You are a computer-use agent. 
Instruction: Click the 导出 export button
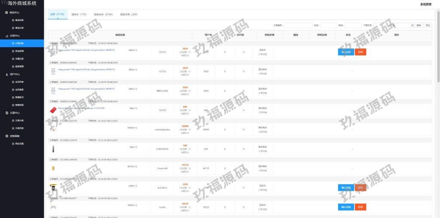tap(428, 25)
